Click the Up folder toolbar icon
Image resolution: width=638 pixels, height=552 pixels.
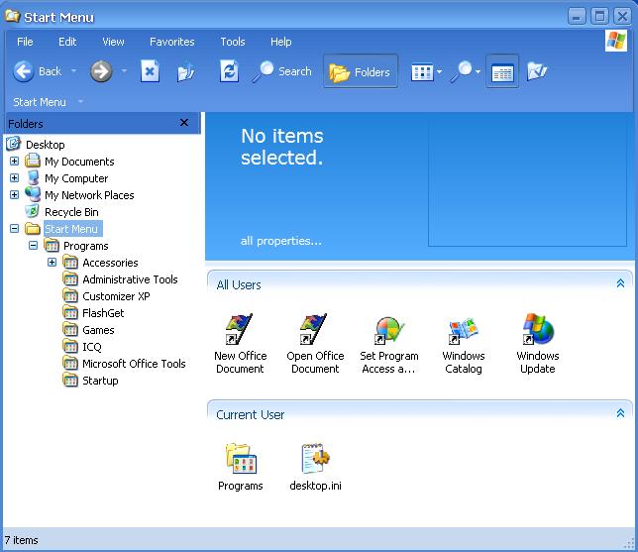click(186, 72)
